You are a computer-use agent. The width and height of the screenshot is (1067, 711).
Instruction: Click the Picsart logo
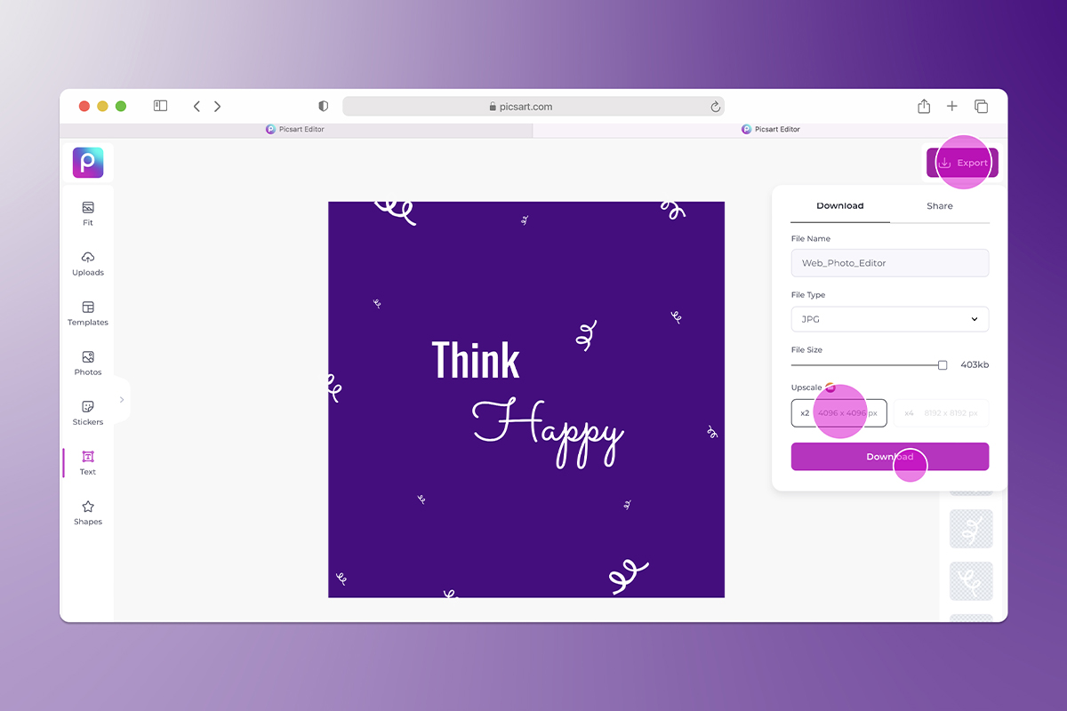point(87,162)
